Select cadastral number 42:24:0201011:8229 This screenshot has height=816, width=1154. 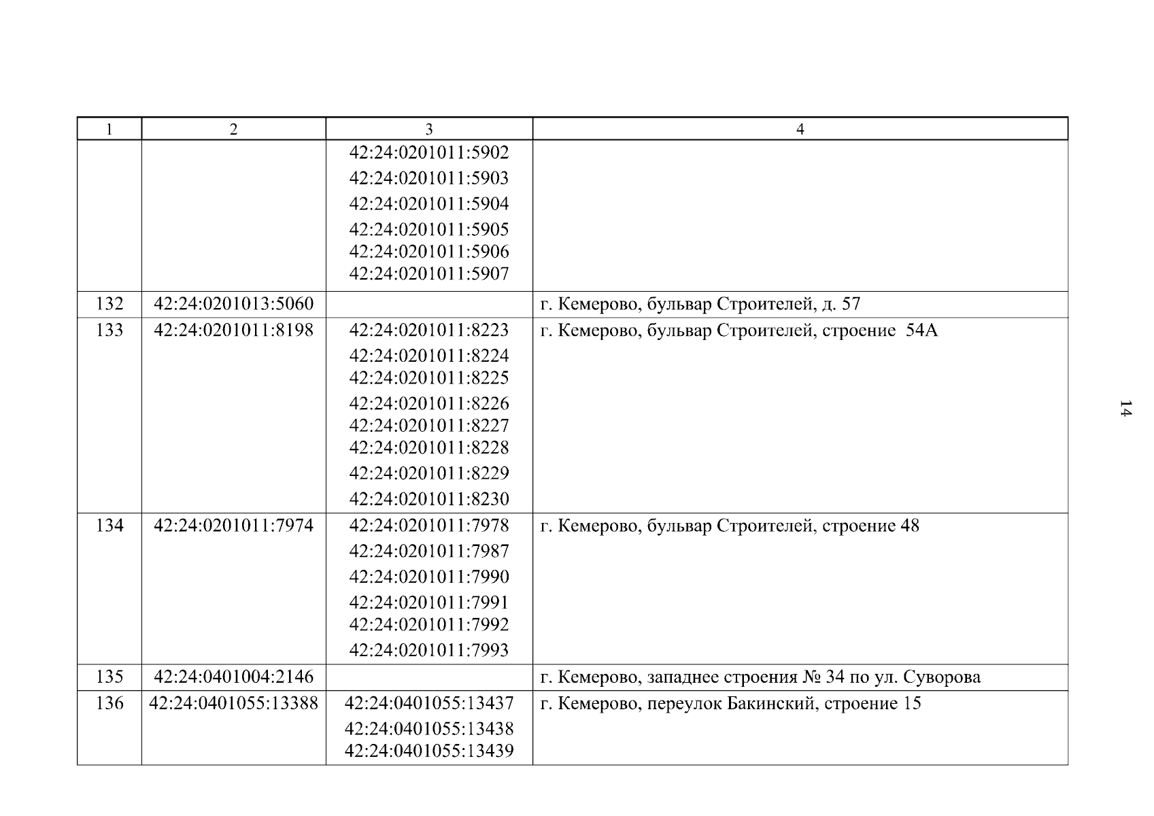428,473
